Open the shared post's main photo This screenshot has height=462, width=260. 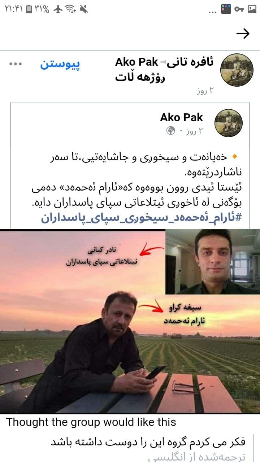pos(130,321)
